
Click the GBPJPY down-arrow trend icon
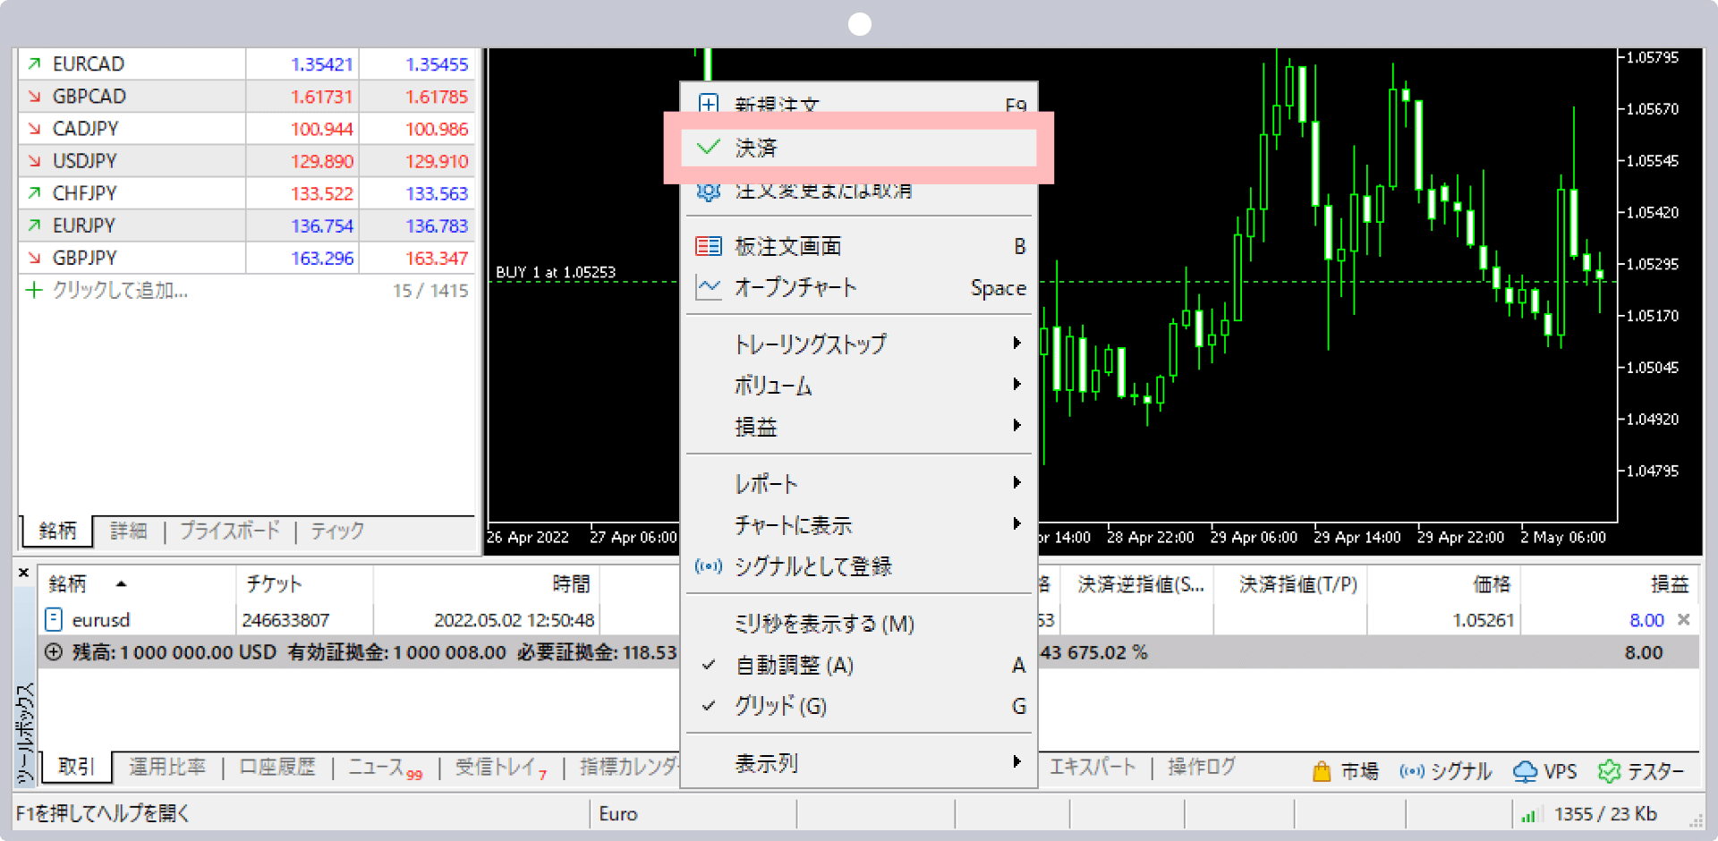[34, 258]
